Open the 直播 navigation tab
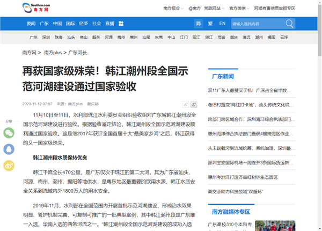The height and width of the screenshot is (231, 322). [109, 24]
